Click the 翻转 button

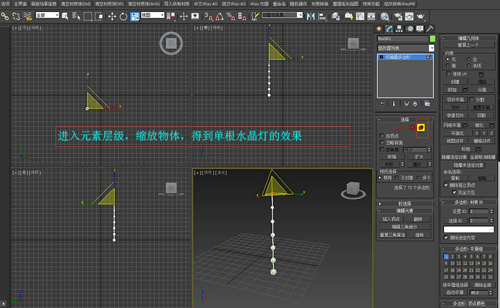[x=418, y=219]
